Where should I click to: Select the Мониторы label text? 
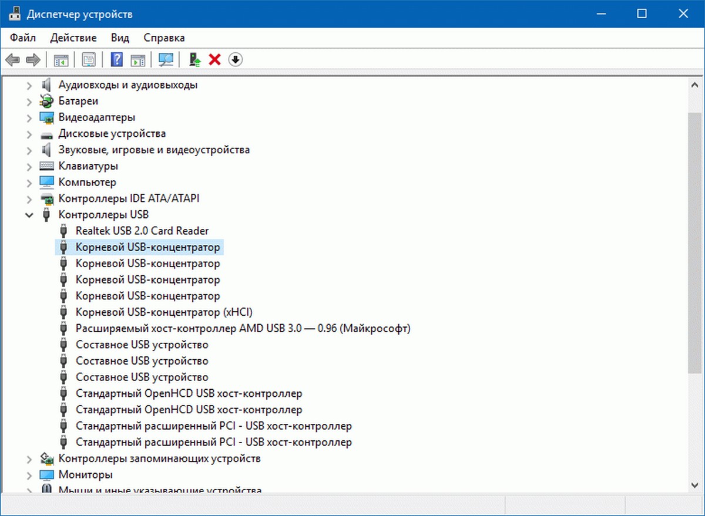tap(86, 474)
